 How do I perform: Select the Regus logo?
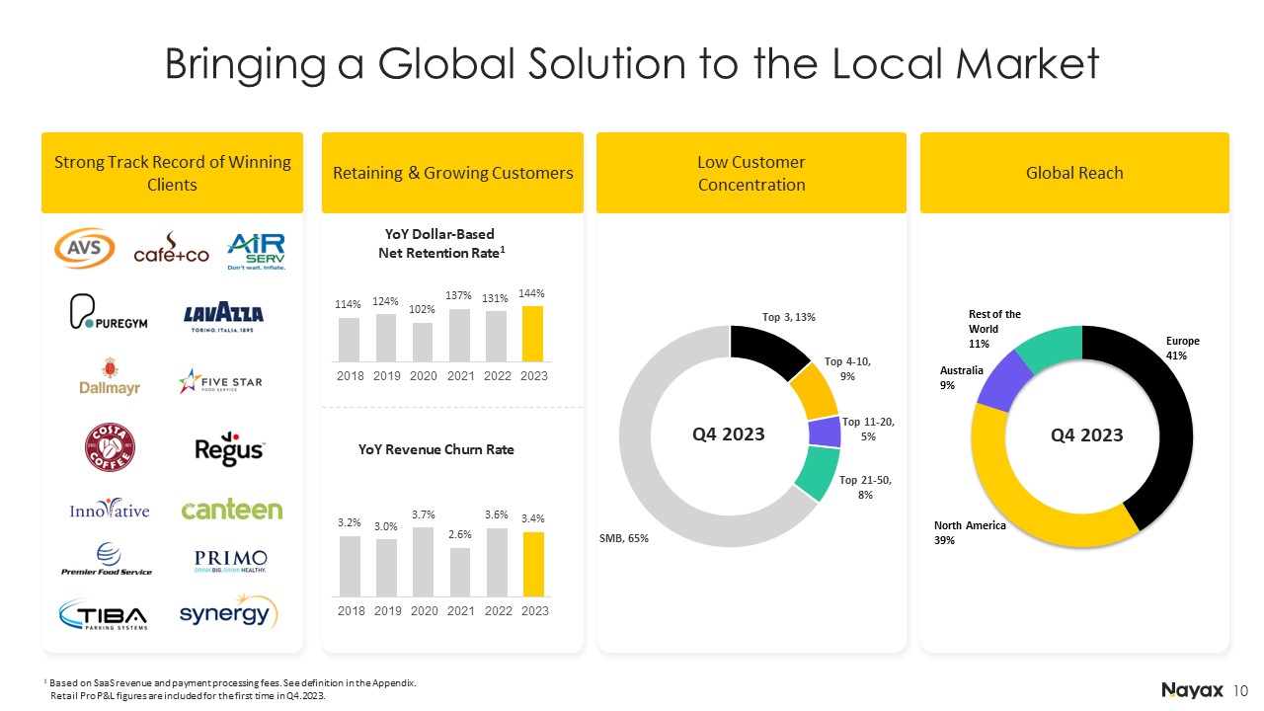[x=228, y=449]
